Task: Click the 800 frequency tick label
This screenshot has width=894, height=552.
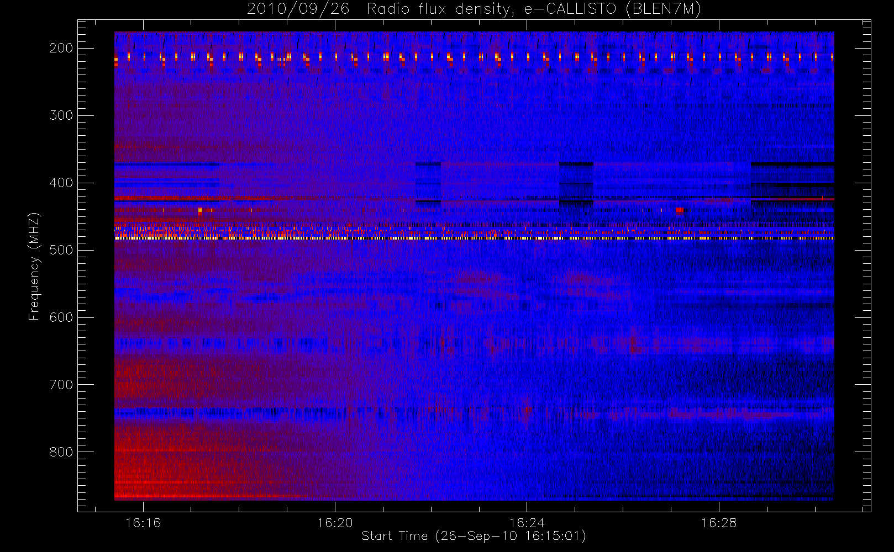Action: tap(61, 452)
